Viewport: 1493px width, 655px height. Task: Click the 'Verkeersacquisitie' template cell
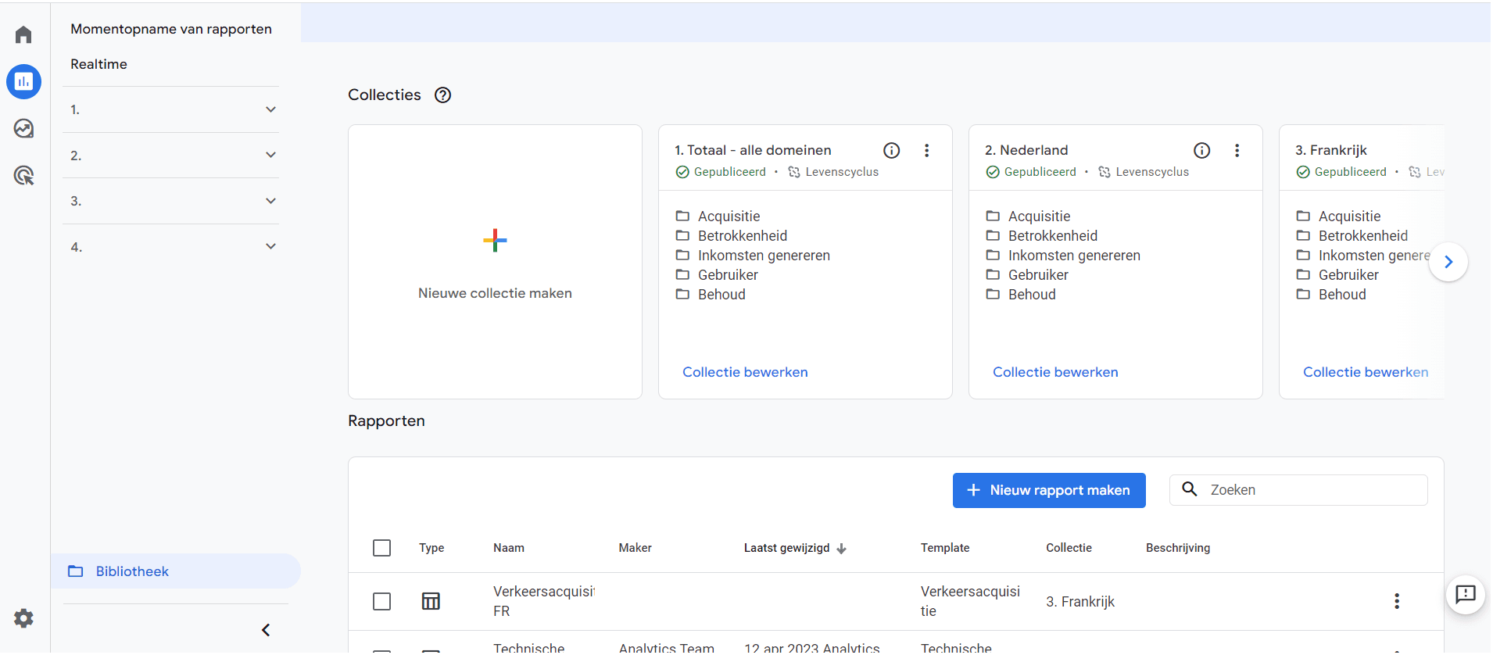970,601
